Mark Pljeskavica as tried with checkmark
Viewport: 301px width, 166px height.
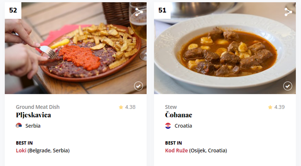pos(138,86)
